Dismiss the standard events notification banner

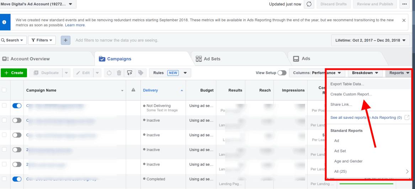[404, 20]
